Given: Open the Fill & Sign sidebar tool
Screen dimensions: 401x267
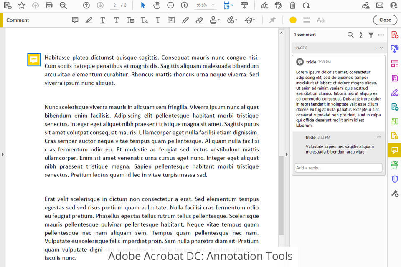Looking at the screenshot, I should [x=395, y=93].
